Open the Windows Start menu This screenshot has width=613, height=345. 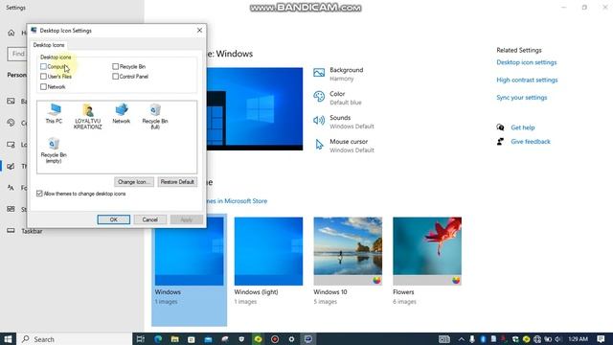point(8,339)
